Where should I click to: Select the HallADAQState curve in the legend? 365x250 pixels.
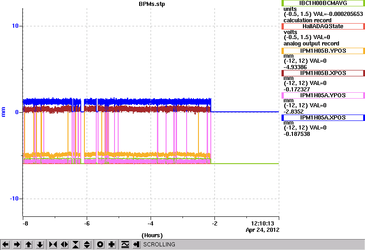(323, 26)
